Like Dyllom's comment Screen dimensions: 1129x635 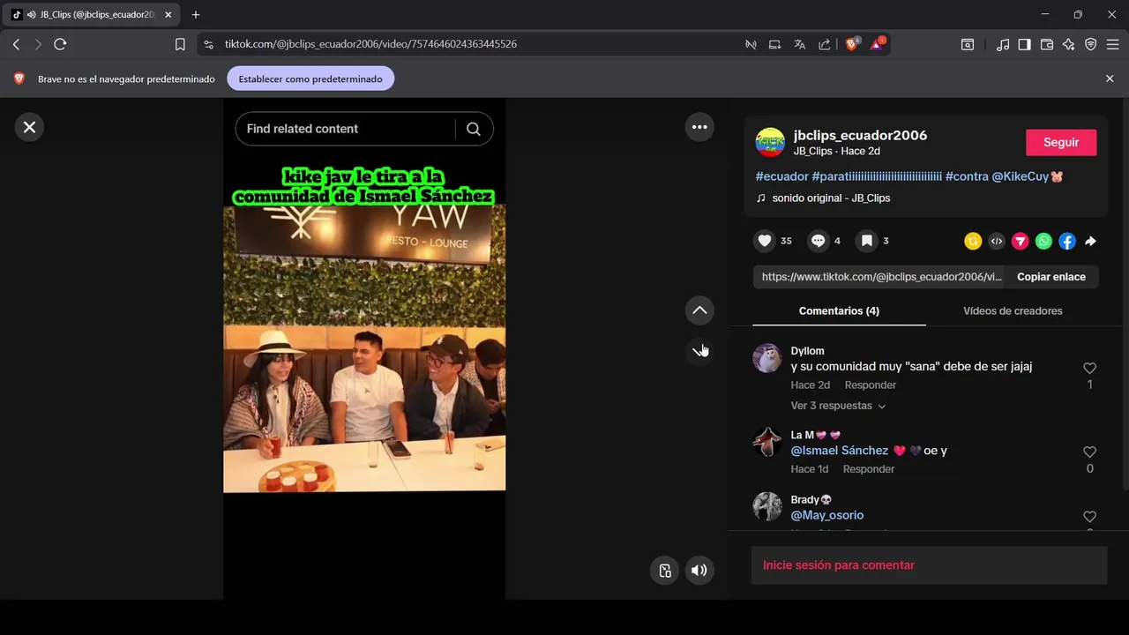coord(1089,369)
